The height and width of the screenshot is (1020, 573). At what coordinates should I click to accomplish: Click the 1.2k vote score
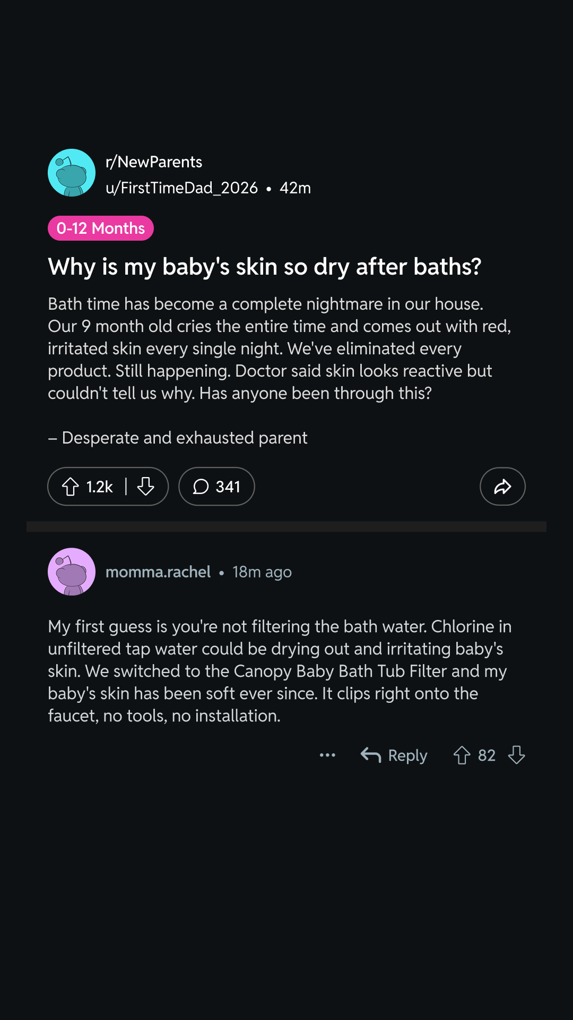click(100, 487)
